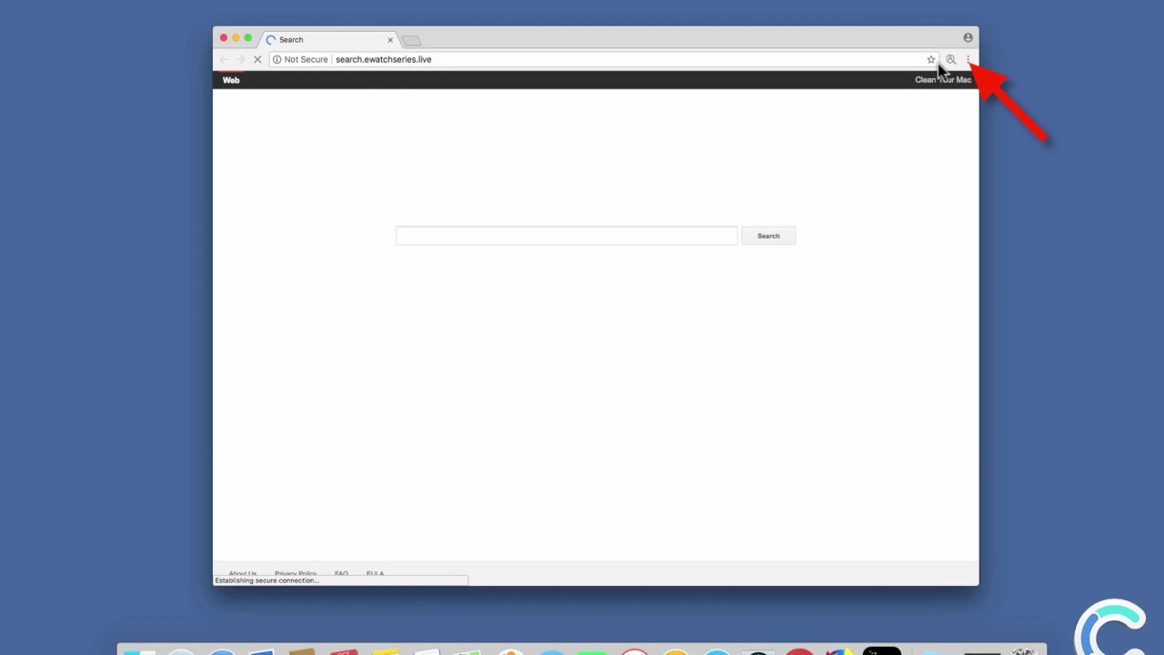Select the Web tab on the page
Screen dimensions: 1164x655
pos(231,80)
